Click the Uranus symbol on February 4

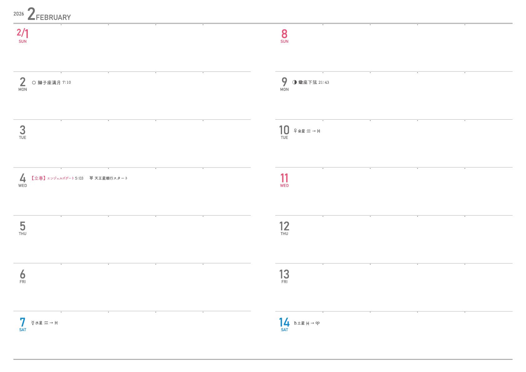91,178
